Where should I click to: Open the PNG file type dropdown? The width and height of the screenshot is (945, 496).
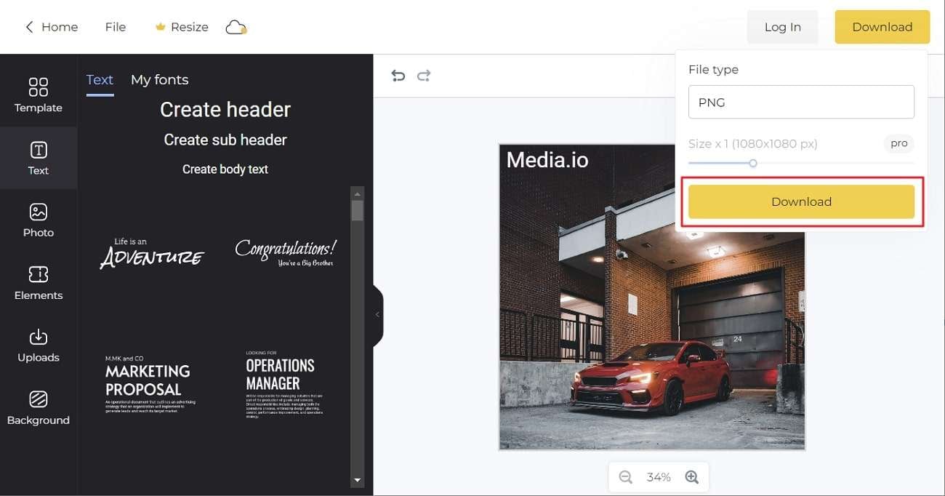tap(801, 103)
